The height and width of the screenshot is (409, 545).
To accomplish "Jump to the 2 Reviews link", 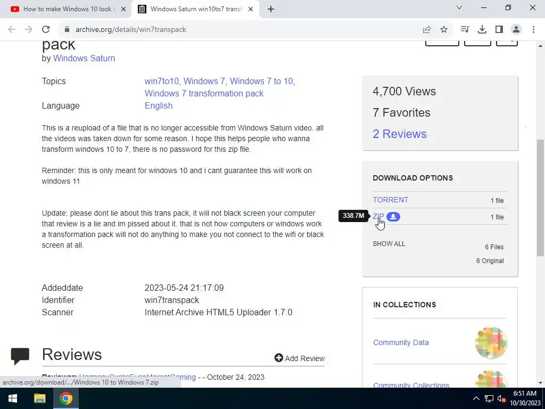I will pyautogui.click(x=399, y=134).
